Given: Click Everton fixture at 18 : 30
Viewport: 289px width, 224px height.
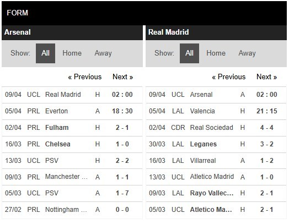Looking at the screenshot, I should (72, 111).
